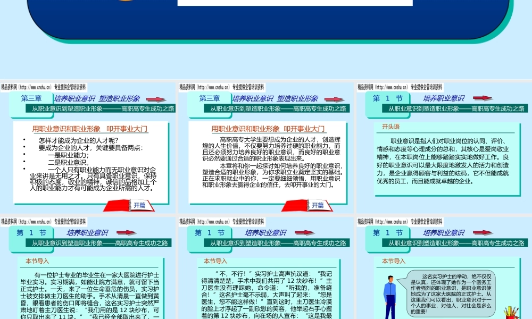This screenshot has width=532, height=319.
Task: Click the 第 1 节 label on the “不,不行!” slide
Action: 209,233
